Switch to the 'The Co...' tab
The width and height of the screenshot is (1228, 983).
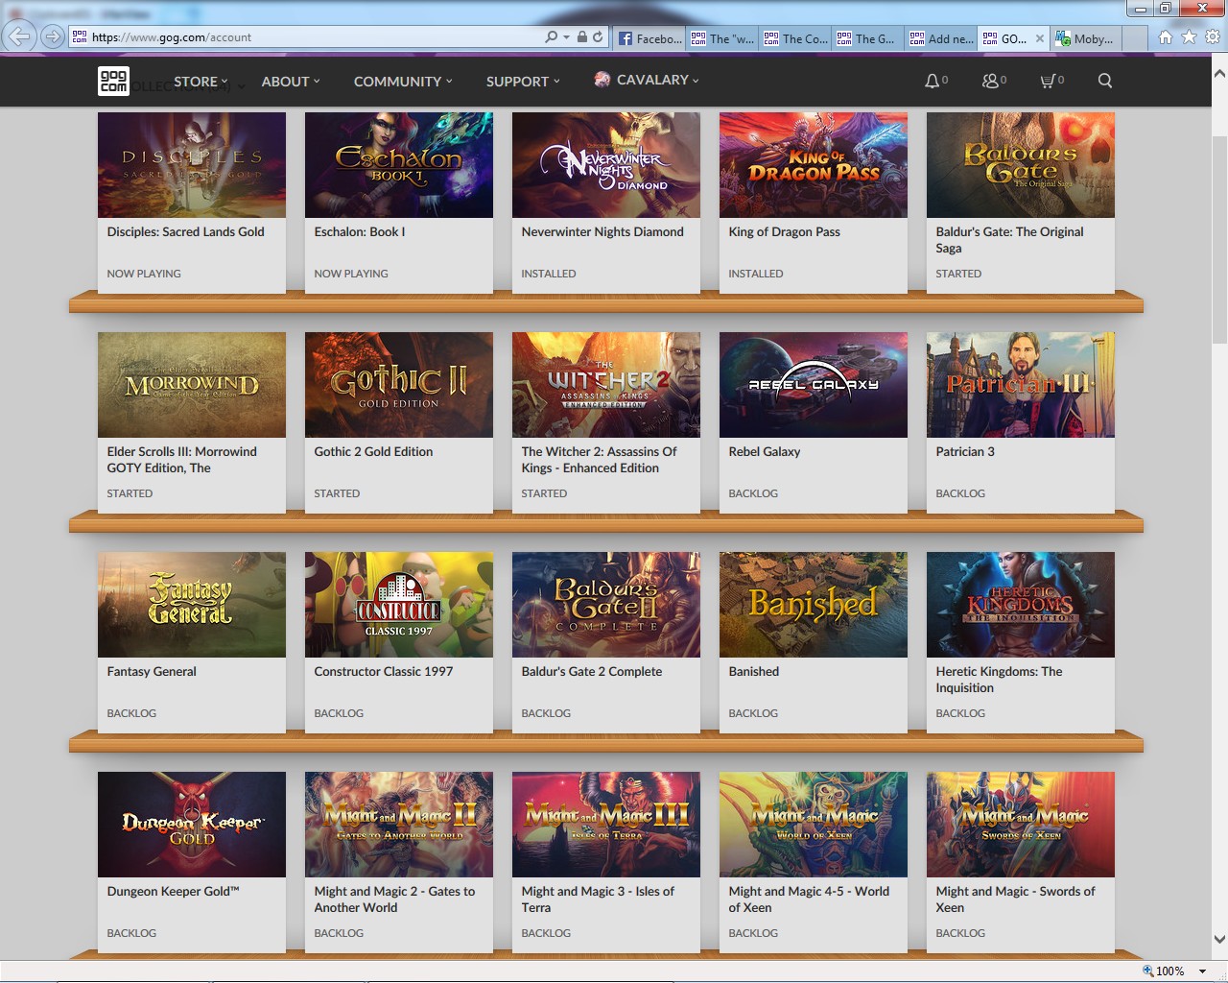(x=795, y=38)
